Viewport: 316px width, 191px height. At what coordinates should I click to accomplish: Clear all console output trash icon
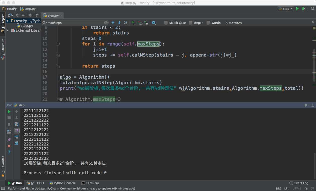tap(17, 143)
